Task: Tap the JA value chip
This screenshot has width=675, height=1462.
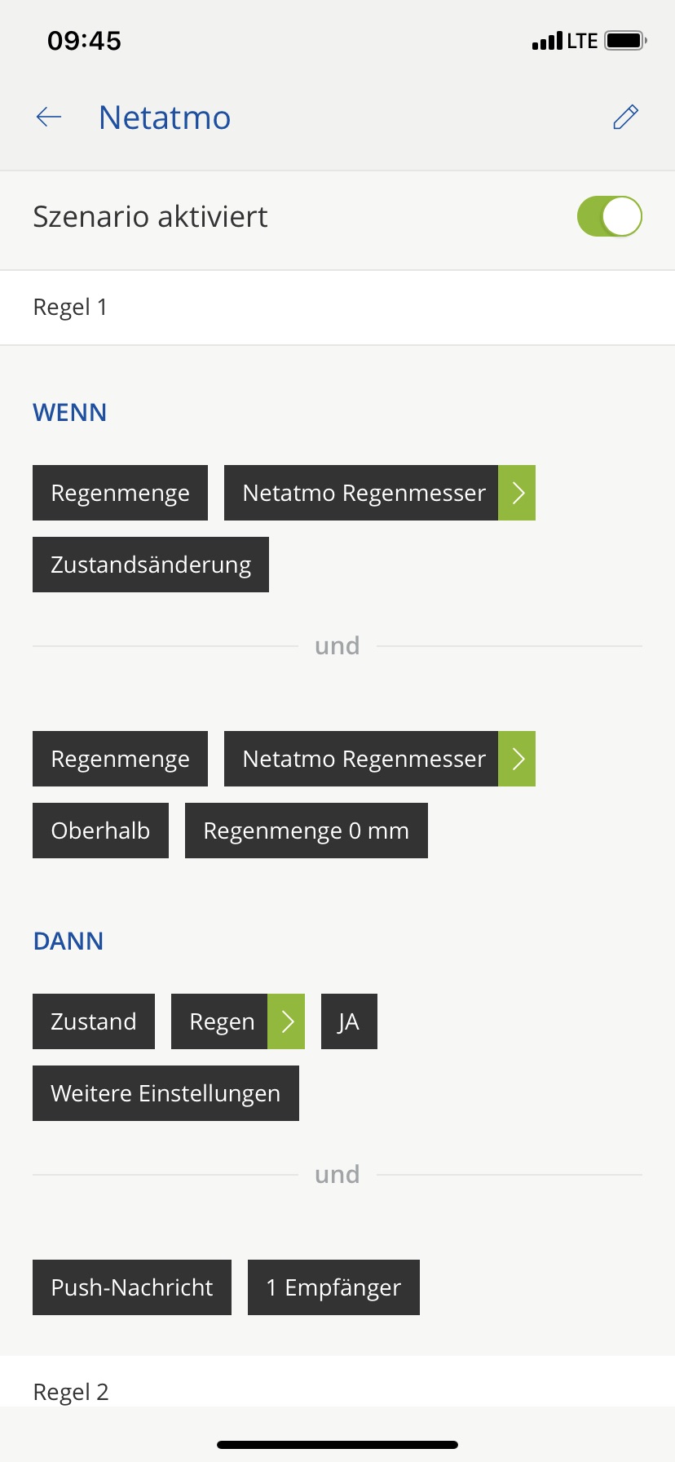Action: pos(349,1021)
